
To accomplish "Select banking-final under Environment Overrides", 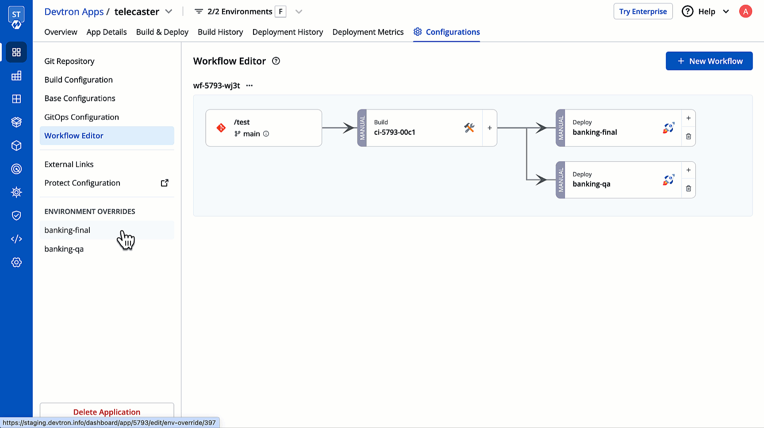I will [67, 230].
